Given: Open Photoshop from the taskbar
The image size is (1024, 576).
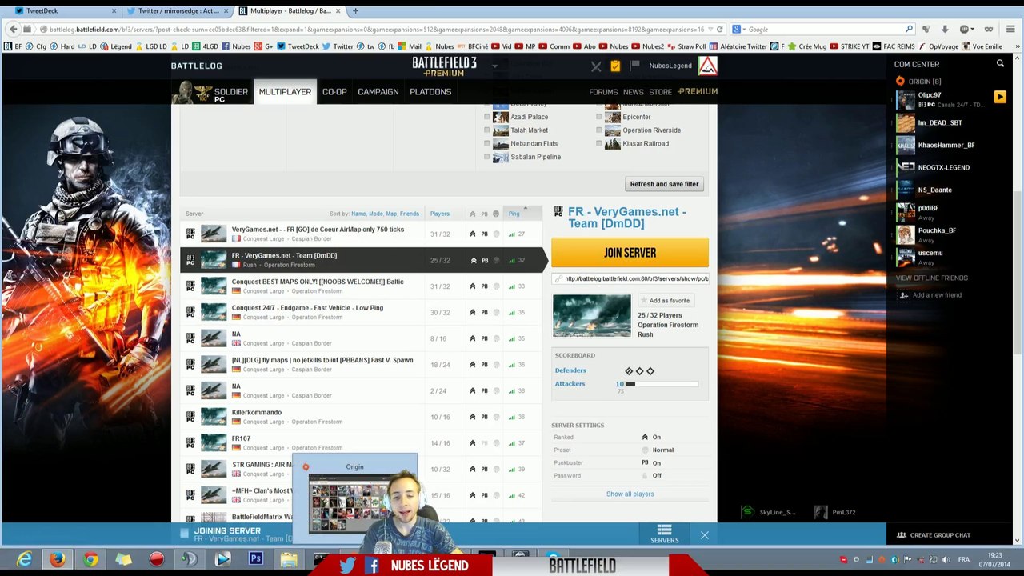Looking at the screenshot, I should (x=256, y=559).
